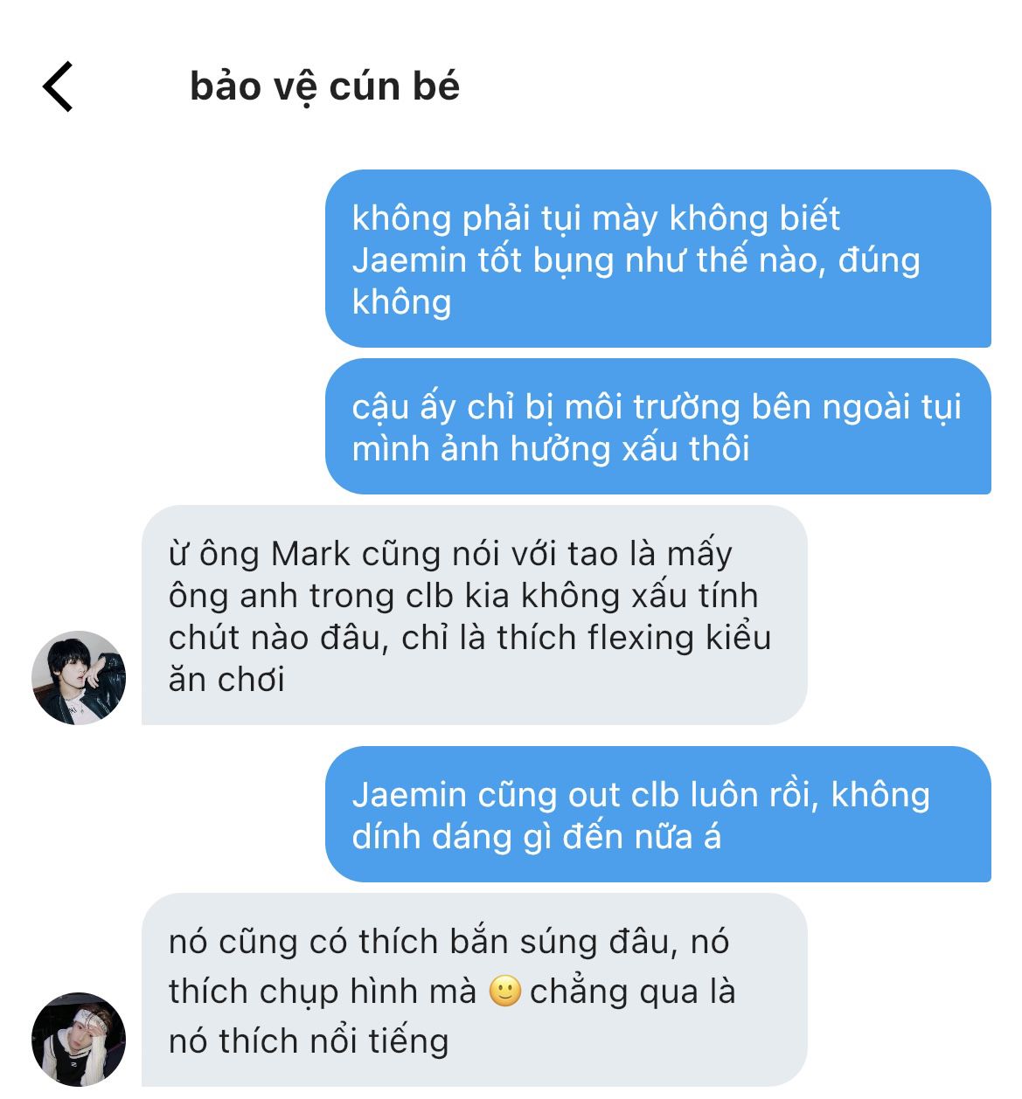The height and width of the screenshot is (1099, 1022).
Task: Go back using the left chevron arrow
Action: (58, 86)
